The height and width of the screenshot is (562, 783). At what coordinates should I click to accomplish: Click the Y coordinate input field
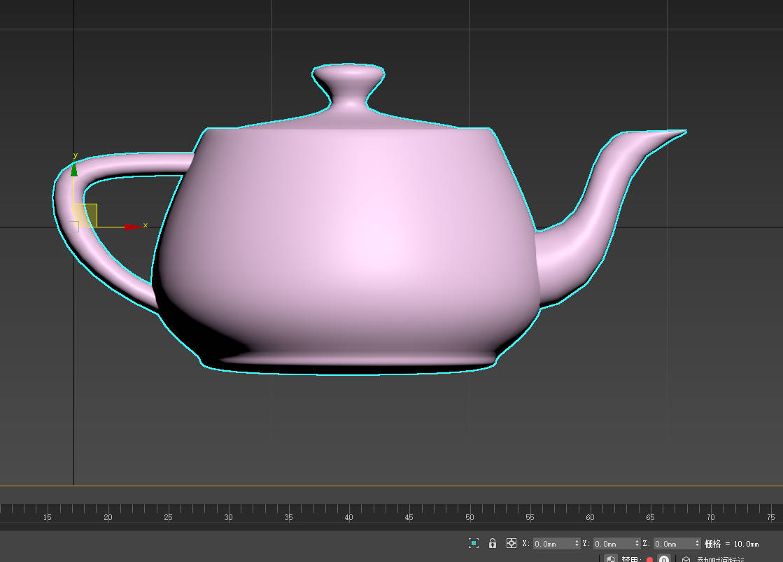(613, 544)
